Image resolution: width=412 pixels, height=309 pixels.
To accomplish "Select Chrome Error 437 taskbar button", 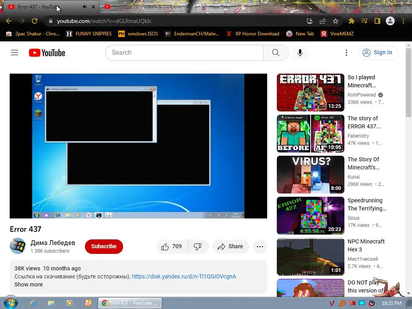I will click(x=130, y=303).
